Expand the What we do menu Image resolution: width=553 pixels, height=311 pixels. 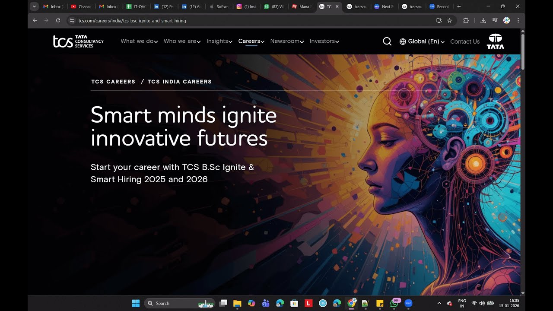click(x=139, y=41)
